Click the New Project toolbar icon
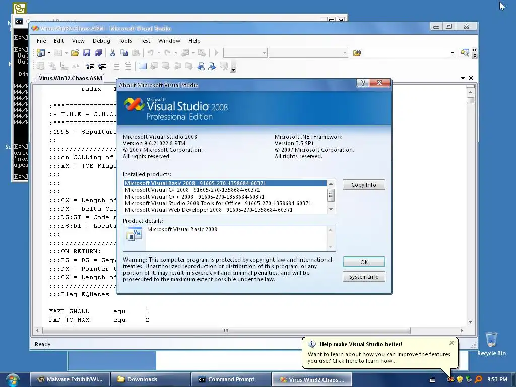The image size is (516, 387). pos(41,53)
